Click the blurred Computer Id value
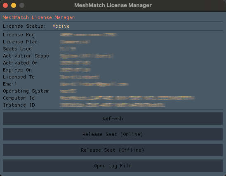Viewport: 226px width, 176px height. [x=127, y=98]
